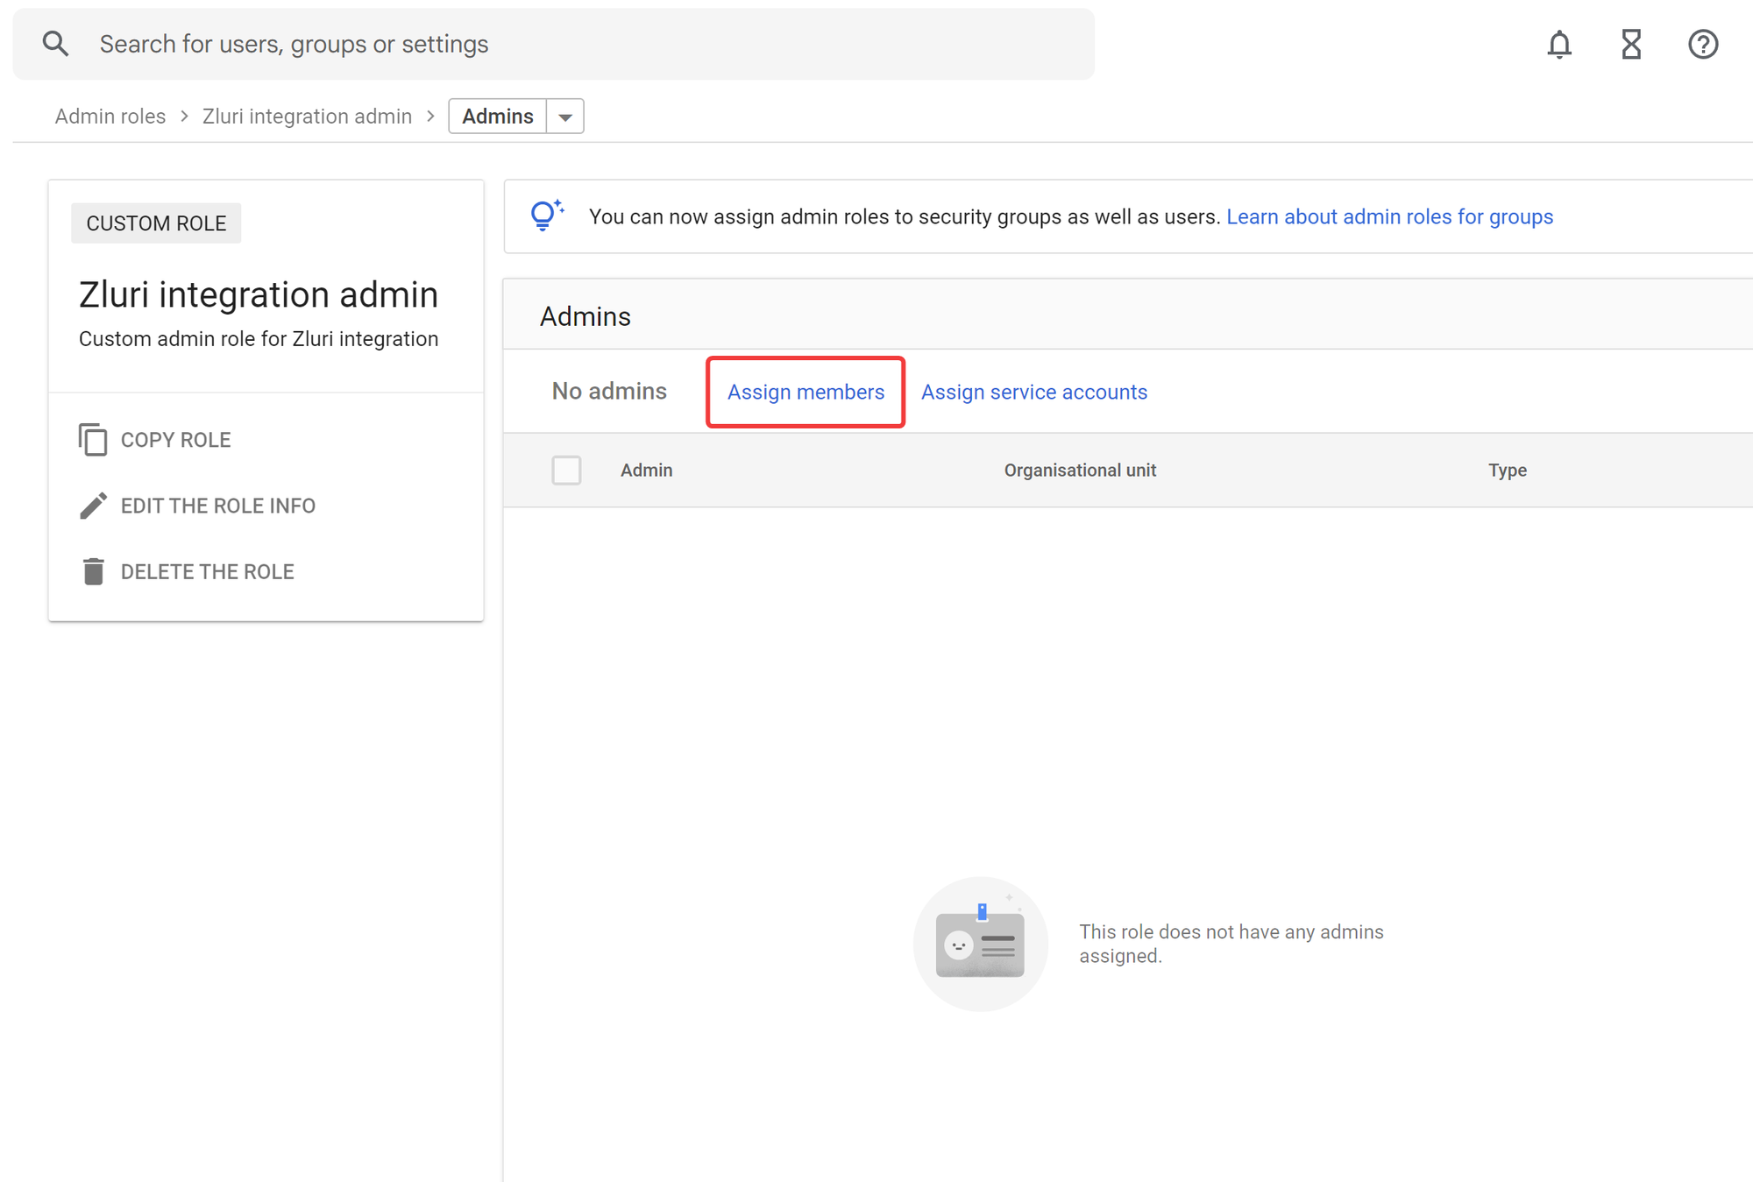Click Assign members link

[x=806, y=392]
